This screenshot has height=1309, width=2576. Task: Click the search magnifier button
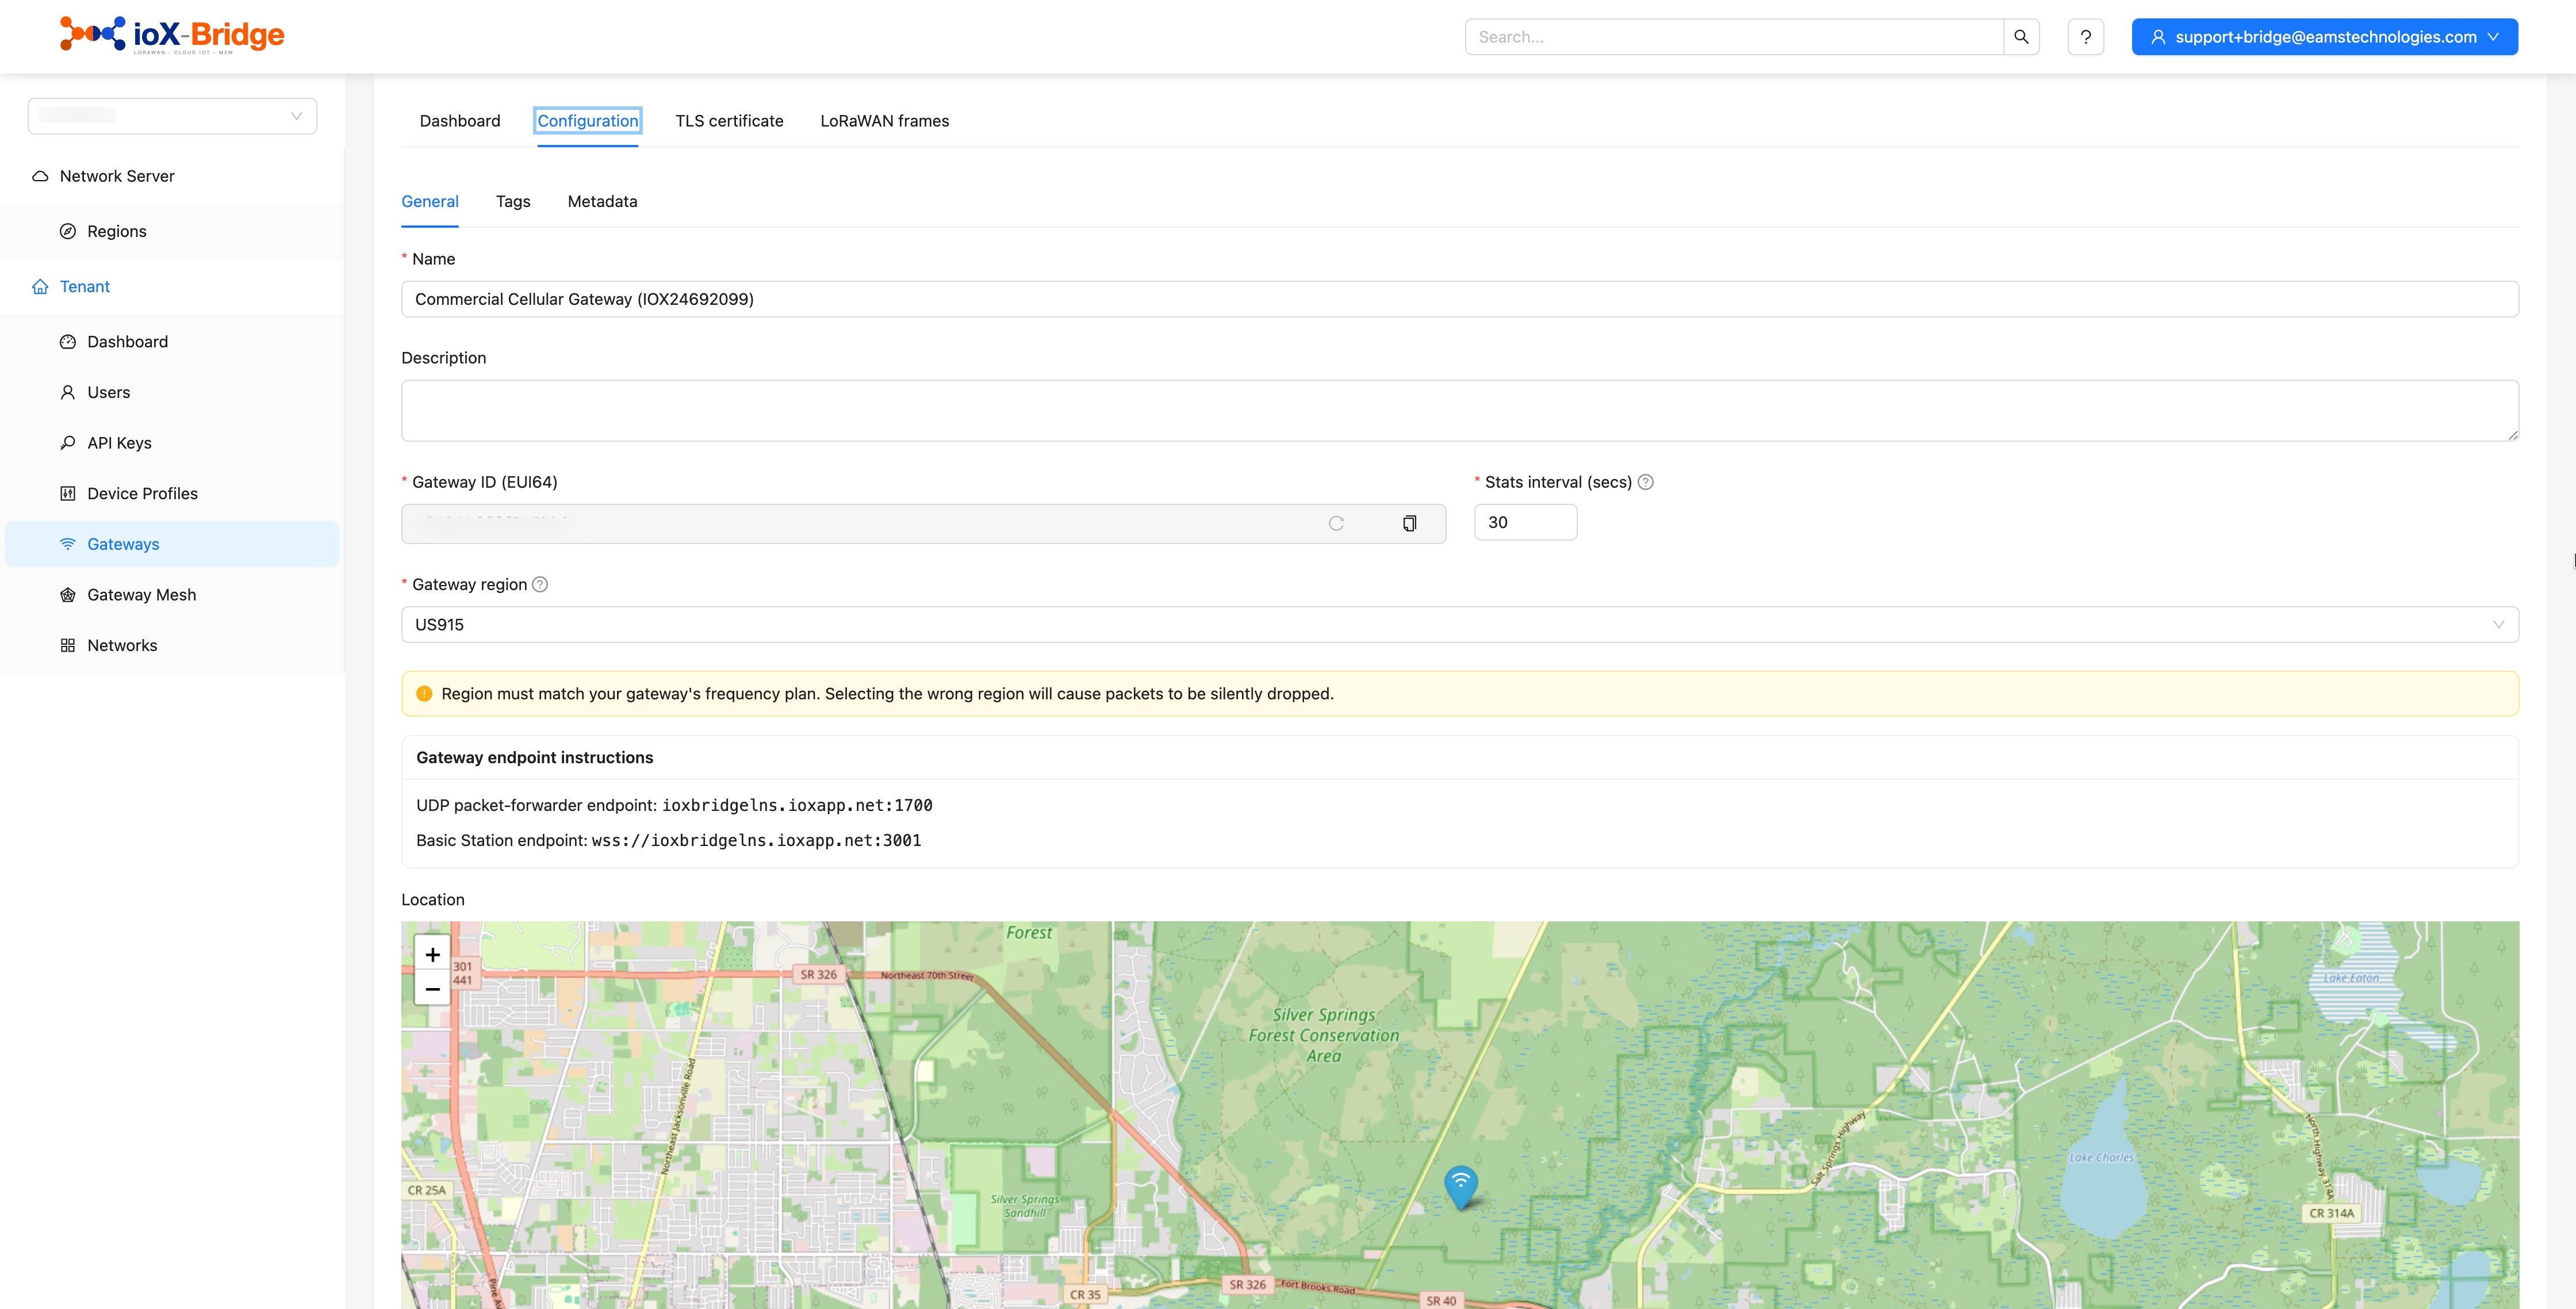(x=2021, y=37)
